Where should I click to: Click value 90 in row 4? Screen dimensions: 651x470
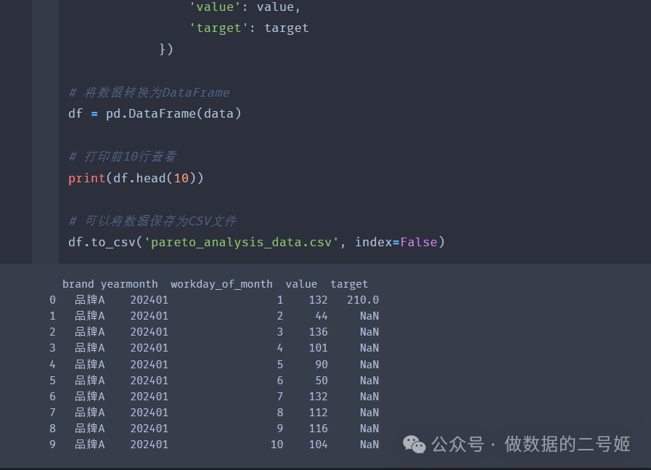coord(322,365)
